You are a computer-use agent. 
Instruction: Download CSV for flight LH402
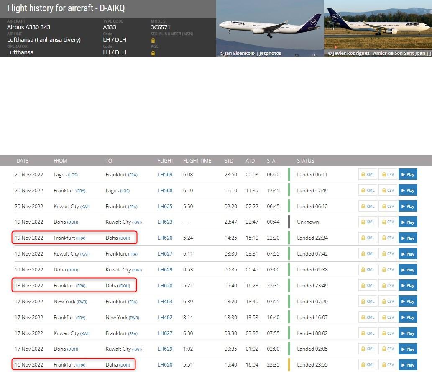[388, 318]
